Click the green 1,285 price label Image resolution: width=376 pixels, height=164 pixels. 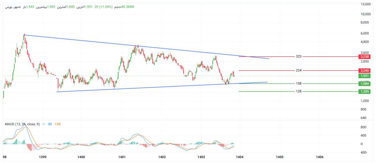point(364,92)
